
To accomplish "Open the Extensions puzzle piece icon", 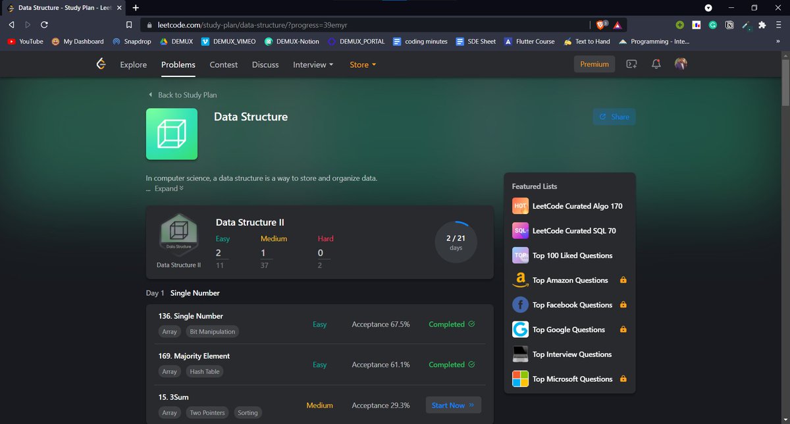I will (x=762, y=25).
